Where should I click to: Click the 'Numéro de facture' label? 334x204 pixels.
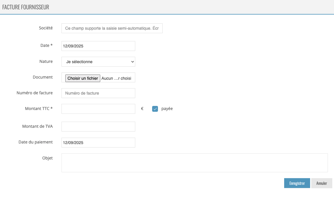tap(34, 93)
